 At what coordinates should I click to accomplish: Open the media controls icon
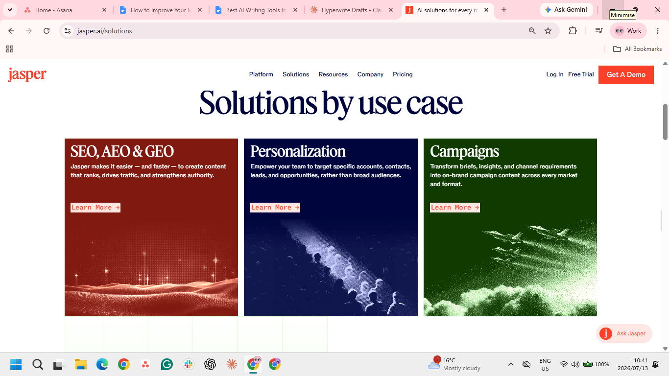click(x=598, y=31)
